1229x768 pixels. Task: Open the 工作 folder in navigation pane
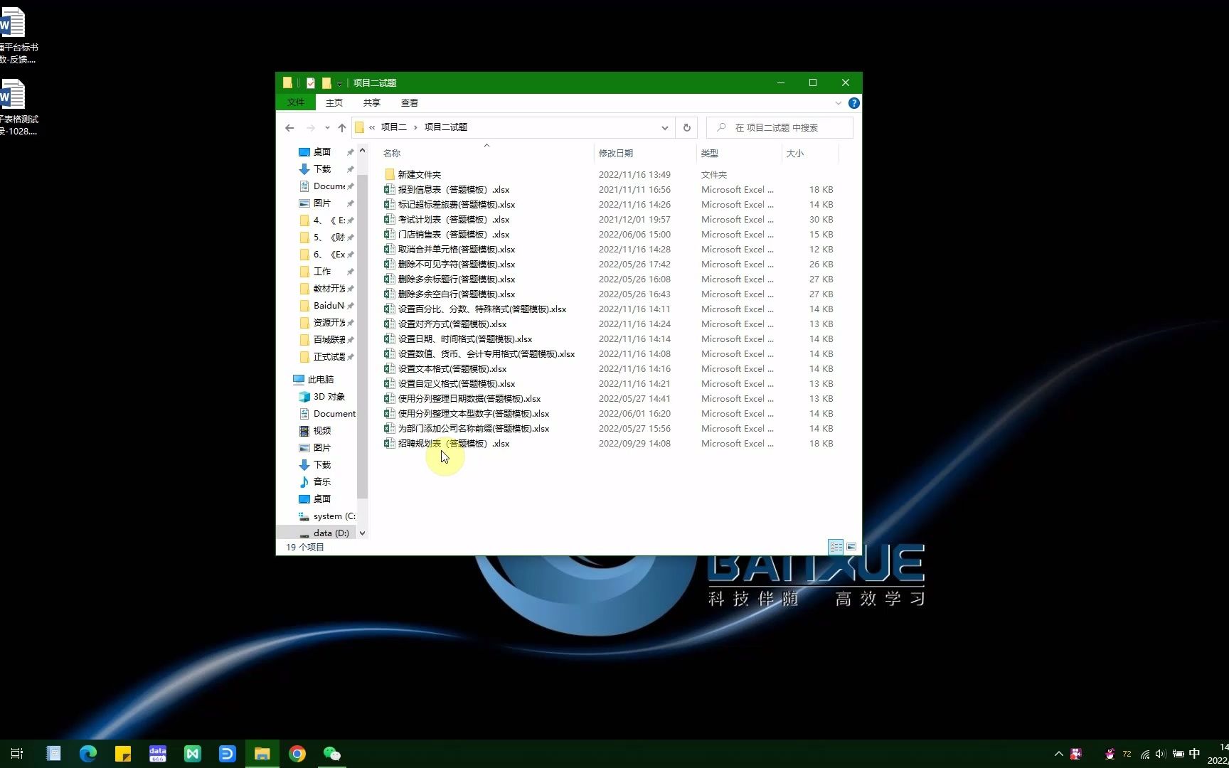[322, 272]
